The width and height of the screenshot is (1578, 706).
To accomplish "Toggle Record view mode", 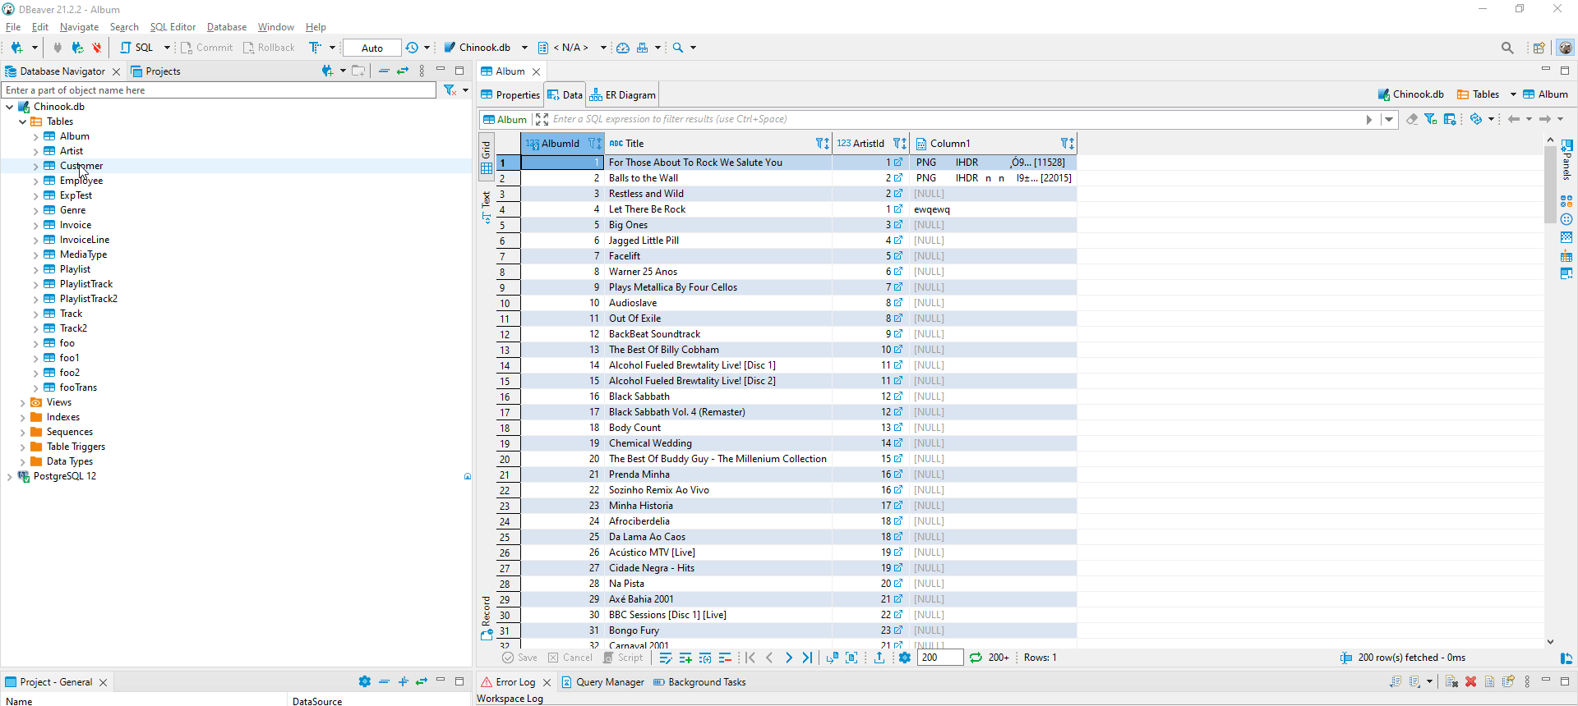I will (x=487, y=619).
